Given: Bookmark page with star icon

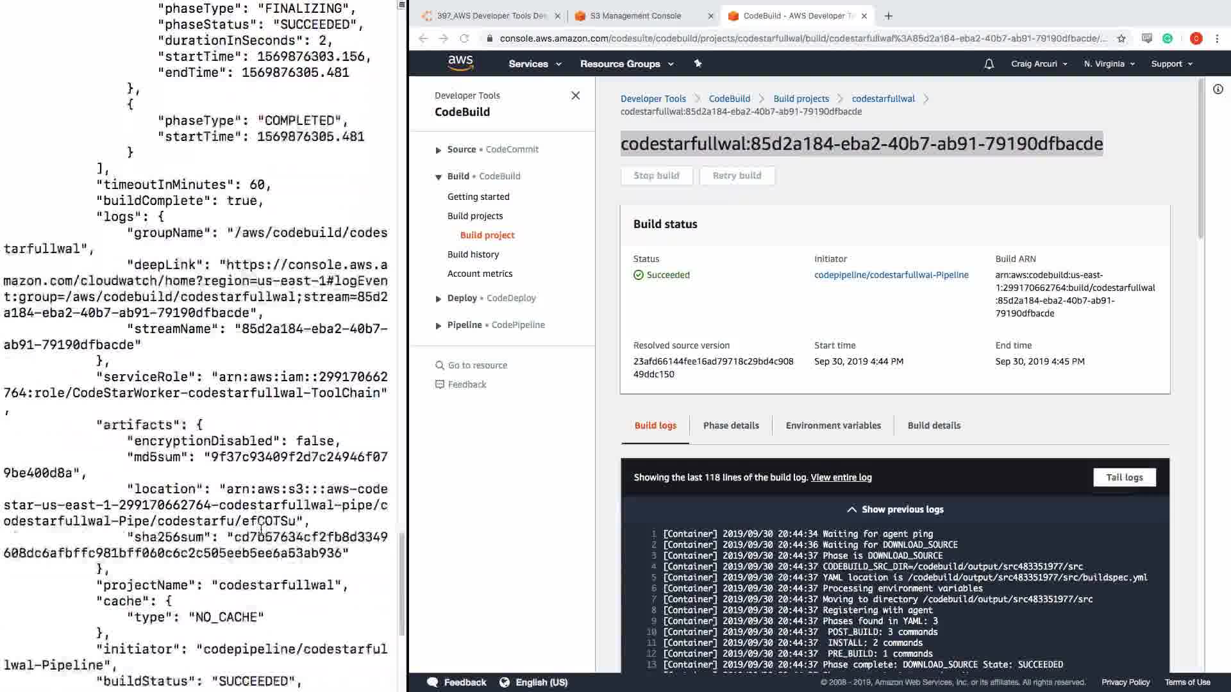Looking at the screenshot, I should (x=1121, y=38).
